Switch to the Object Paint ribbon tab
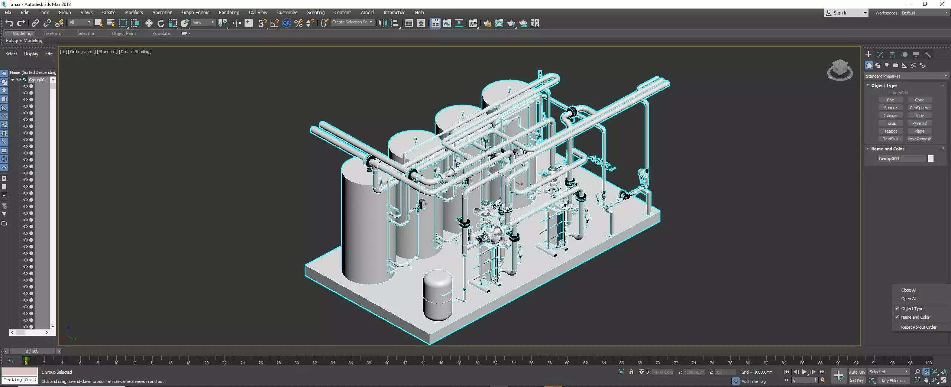Viewport: 951px width, 387px height. click(124, 33)
